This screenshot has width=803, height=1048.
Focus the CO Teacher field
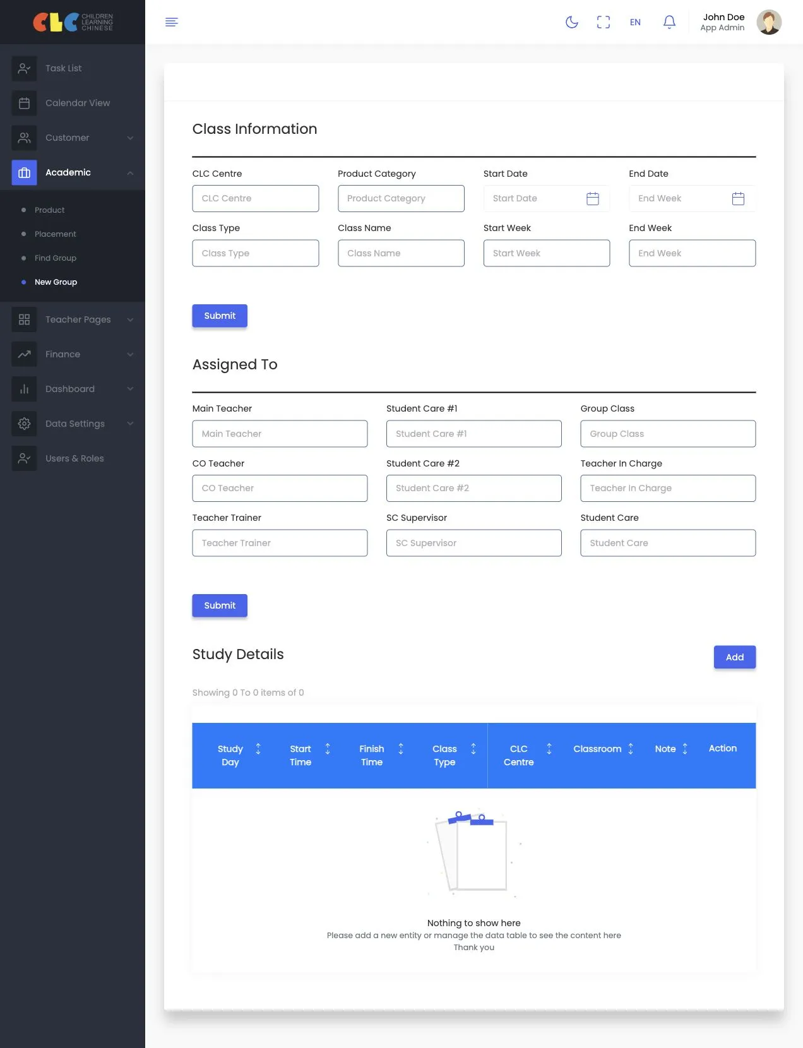[x=280, y=488]
